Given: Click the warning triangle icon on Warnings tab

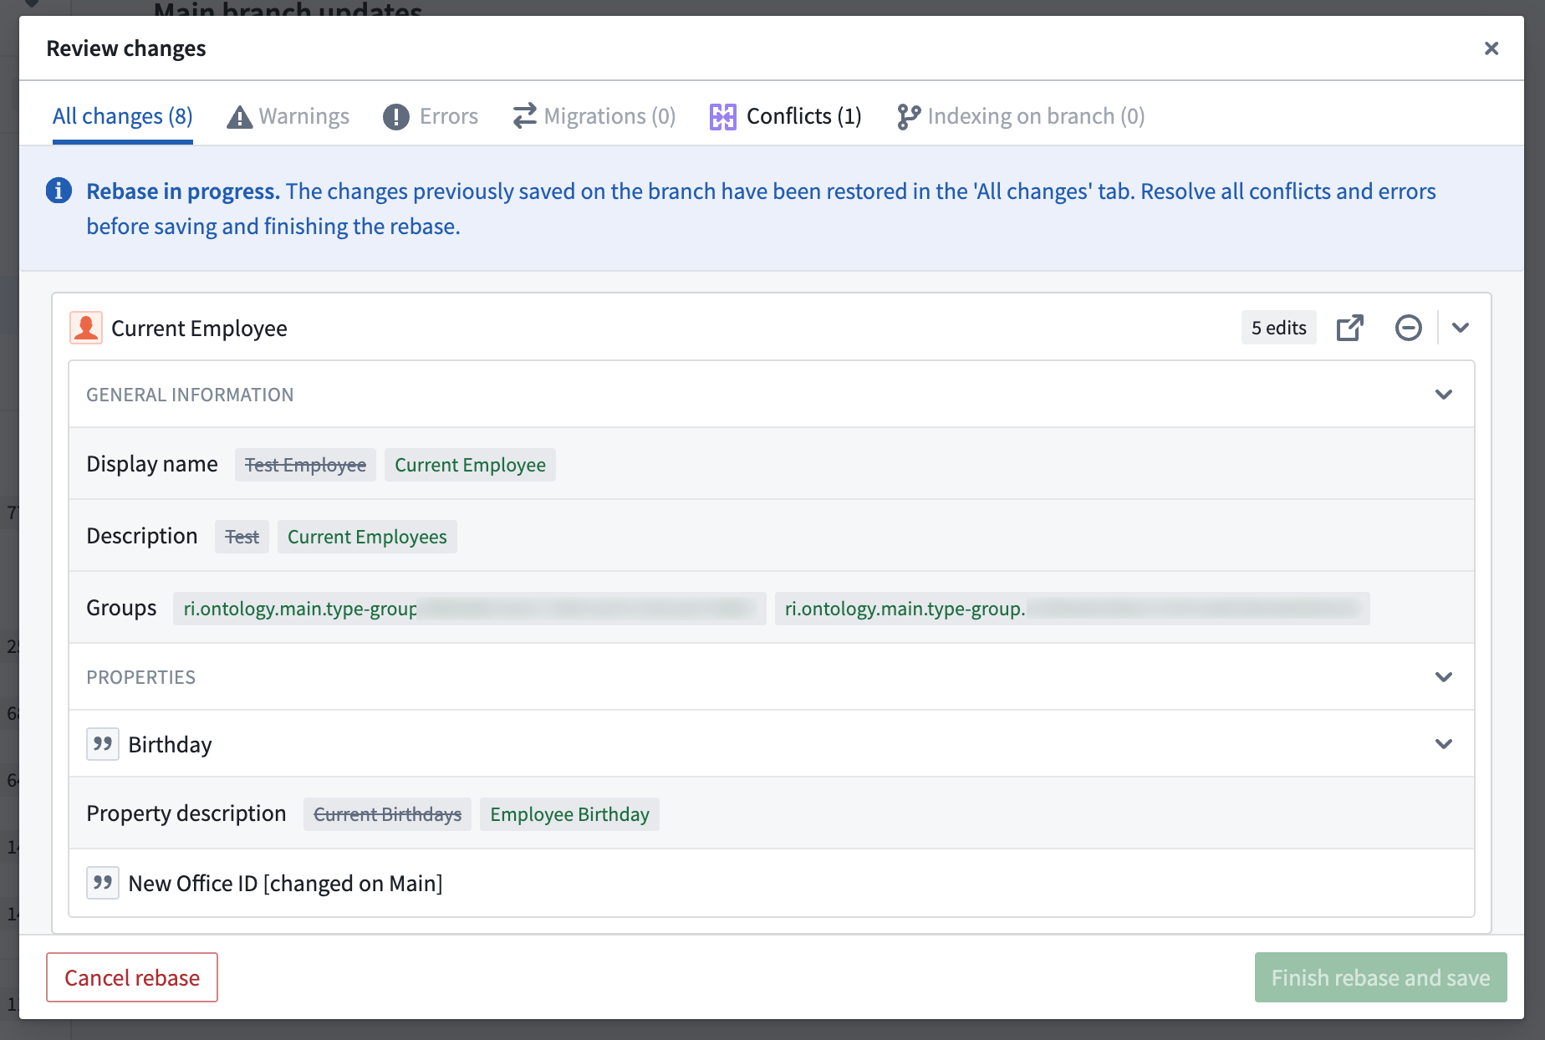Looking at the screenshot, I should (238, 116).
